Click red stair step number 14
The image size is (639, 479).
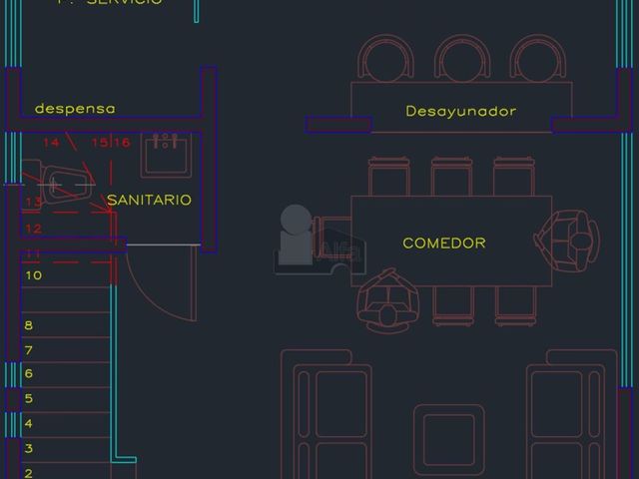pos(51,143)
